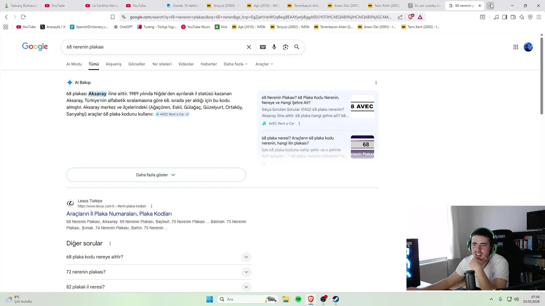Open the apps grid in bookmarks bar
The image size is (545, 306).
(x=6, y=27)
